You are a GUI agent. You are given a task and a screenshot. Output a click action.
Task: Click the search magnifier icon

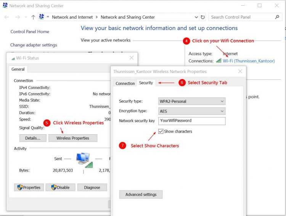tap(277, 17)
